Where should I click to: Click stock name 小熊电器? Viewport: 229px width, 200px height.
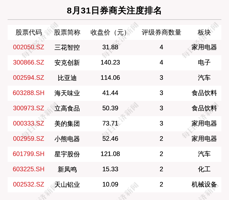coord(67,139)
